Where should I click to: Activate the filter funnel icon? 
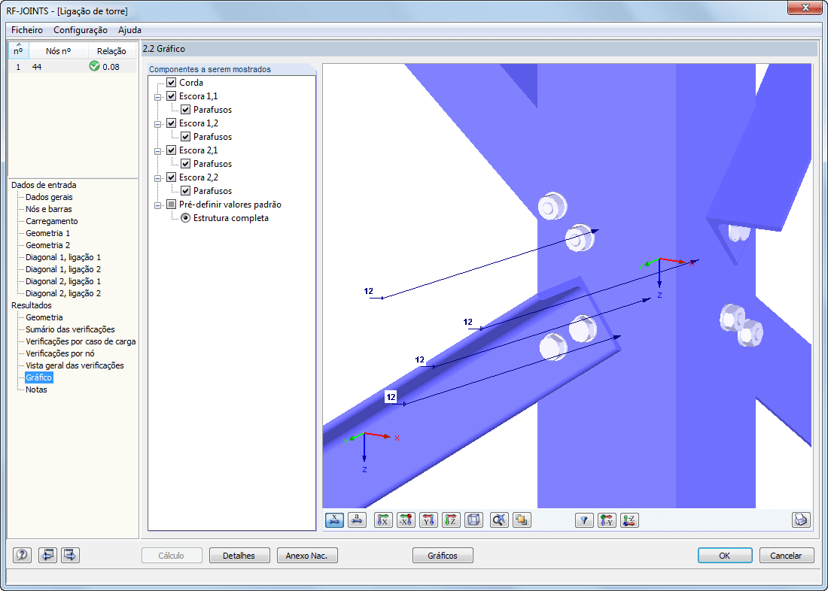click(583, 520)
